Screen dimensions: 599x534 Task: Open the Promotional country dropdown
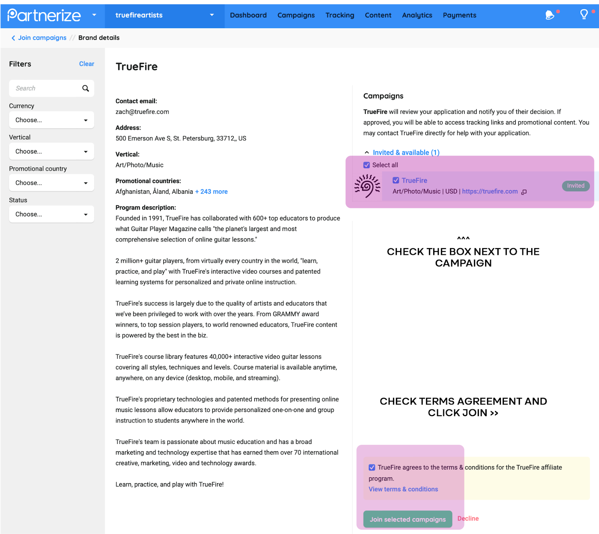click(x=52, y=183)
